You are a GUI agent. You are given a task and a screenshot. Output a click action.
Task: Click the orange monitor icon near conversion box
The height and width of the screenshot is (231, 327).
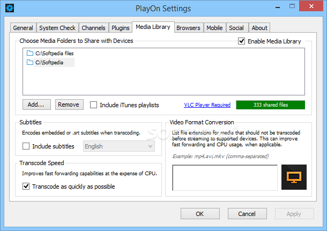[294, 177]
